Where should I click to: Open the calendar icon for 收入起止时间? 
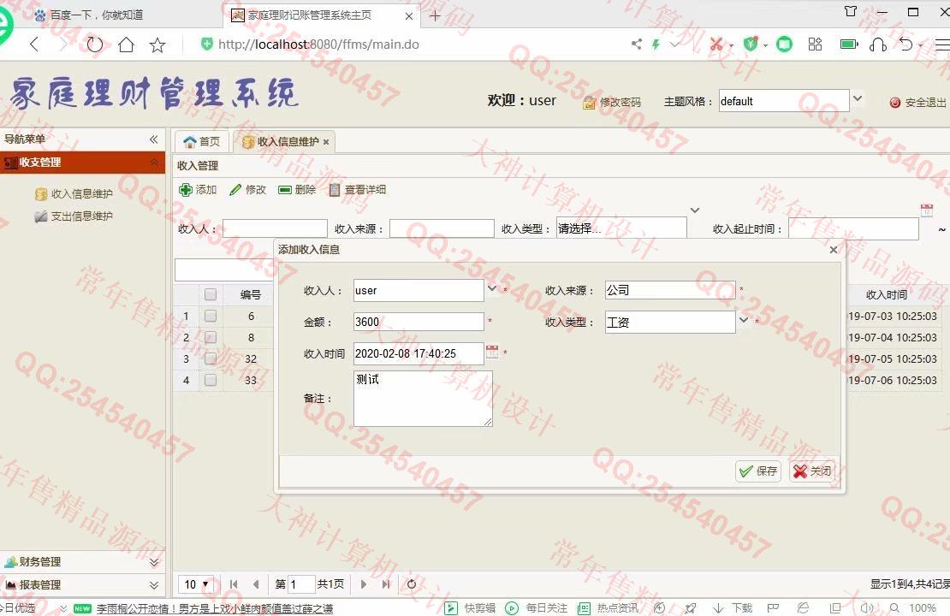(926, 210)
